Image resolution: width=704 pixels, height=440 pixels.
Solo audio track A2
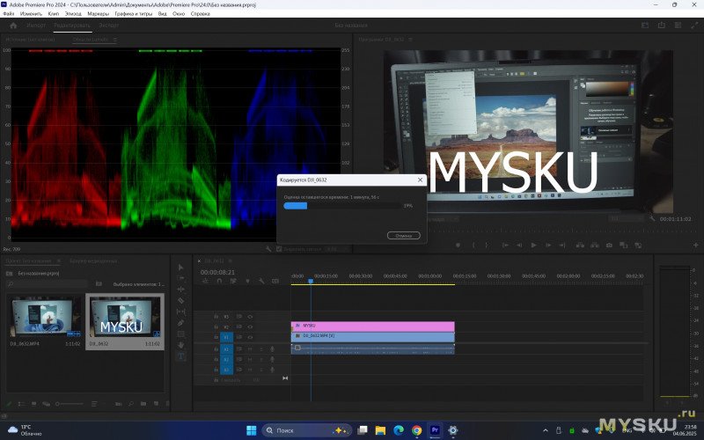(261, 360)
